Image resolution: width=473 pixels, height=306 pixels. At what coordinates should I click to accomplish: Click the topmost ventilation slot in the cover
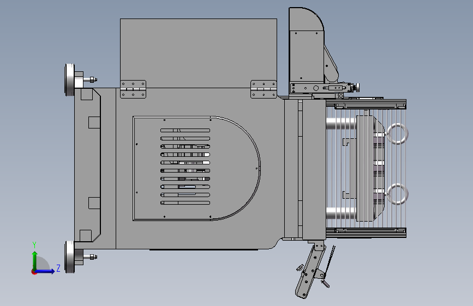point(185,131)
